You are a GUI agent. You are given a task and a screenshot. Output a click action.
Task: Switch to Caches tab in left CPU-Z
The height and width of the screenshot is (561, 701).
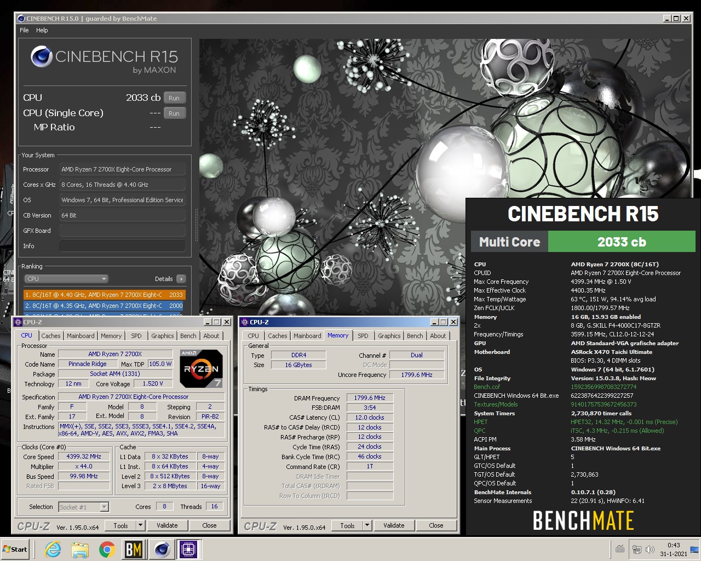pos(51,336)
